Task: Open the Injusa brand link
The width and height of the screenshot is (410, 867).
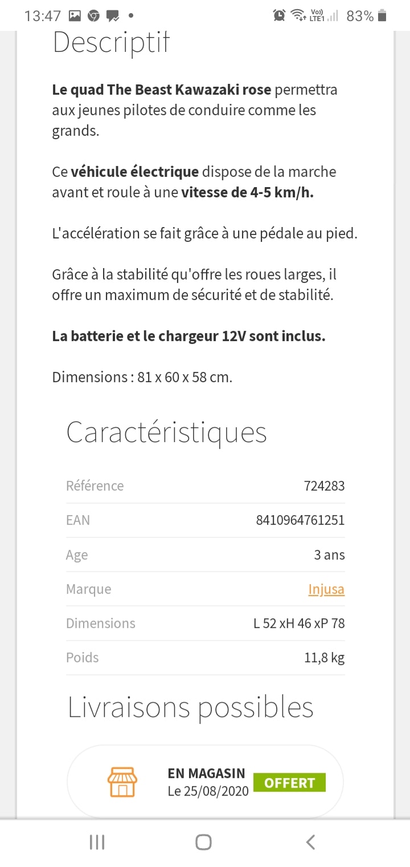Action: point(326,589)
